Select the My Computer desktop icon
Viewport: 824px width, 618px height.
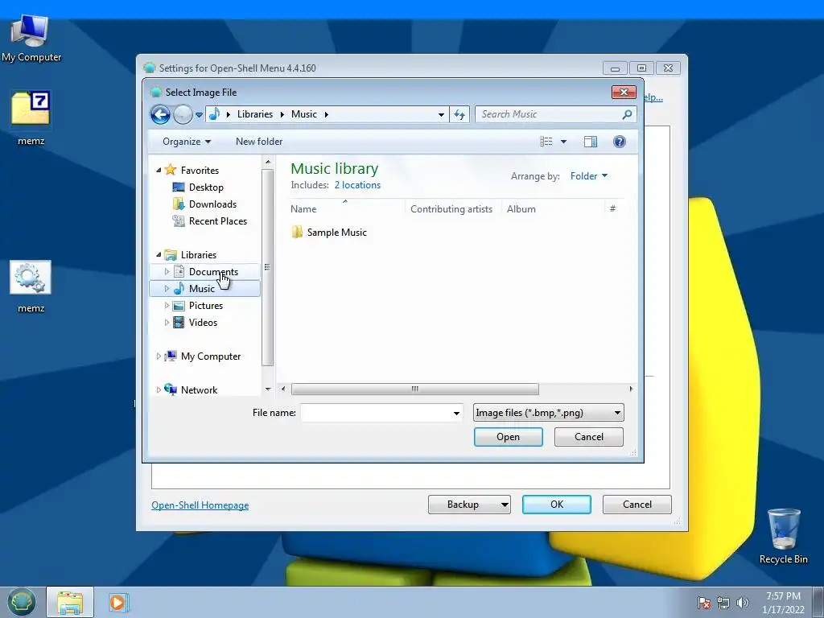tap(31, 38)
